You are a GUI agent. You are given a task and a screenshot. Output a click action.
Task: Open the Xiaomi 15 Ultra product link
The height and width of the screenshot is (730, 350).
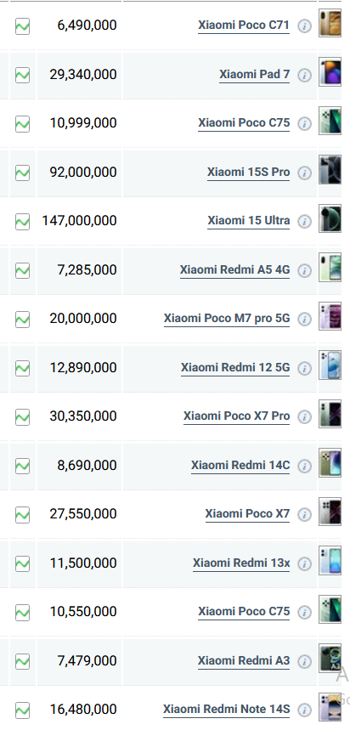[249, 221]
